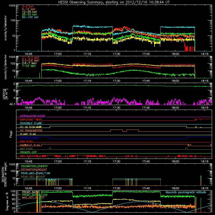The height and width of the screenshot is (215, 215).
Task: Click 17:30 tick label below Flags panel
Action: (x=116, y=161)
